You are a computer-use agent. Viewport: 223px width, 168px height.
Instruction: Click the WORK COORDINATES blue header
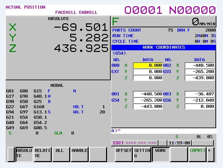point(164,47)
